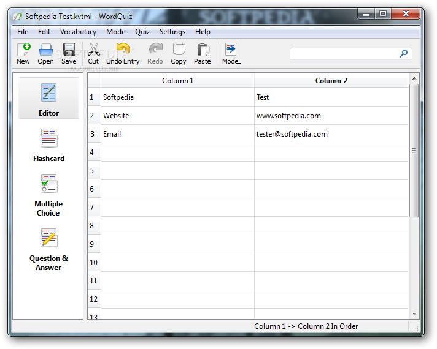
Task: Switch to Editor in the sidebar
Action: tap(48, 99)
